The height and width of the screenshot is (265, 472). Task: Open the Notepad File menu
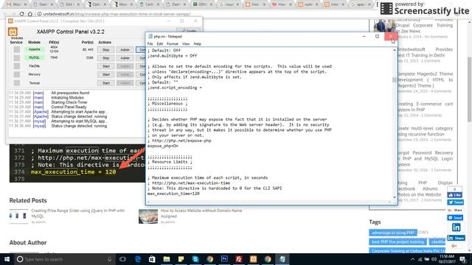[150, 44]
